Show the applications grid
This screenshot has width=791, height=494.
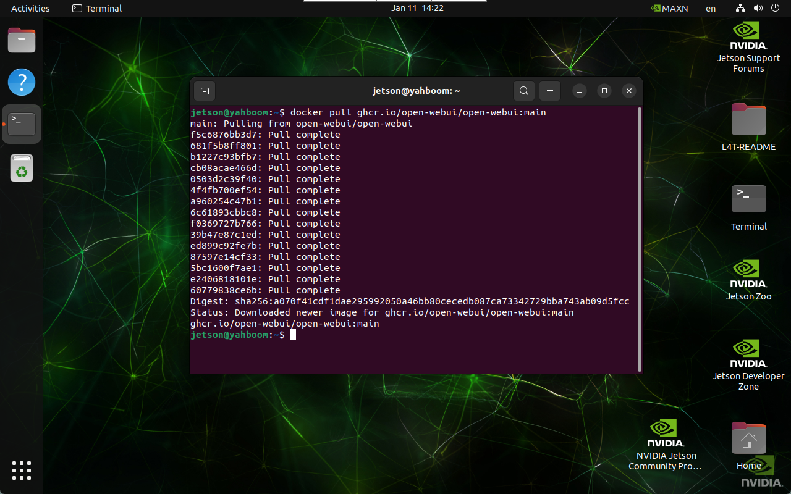pyautogui.click(x=22, y=470)
